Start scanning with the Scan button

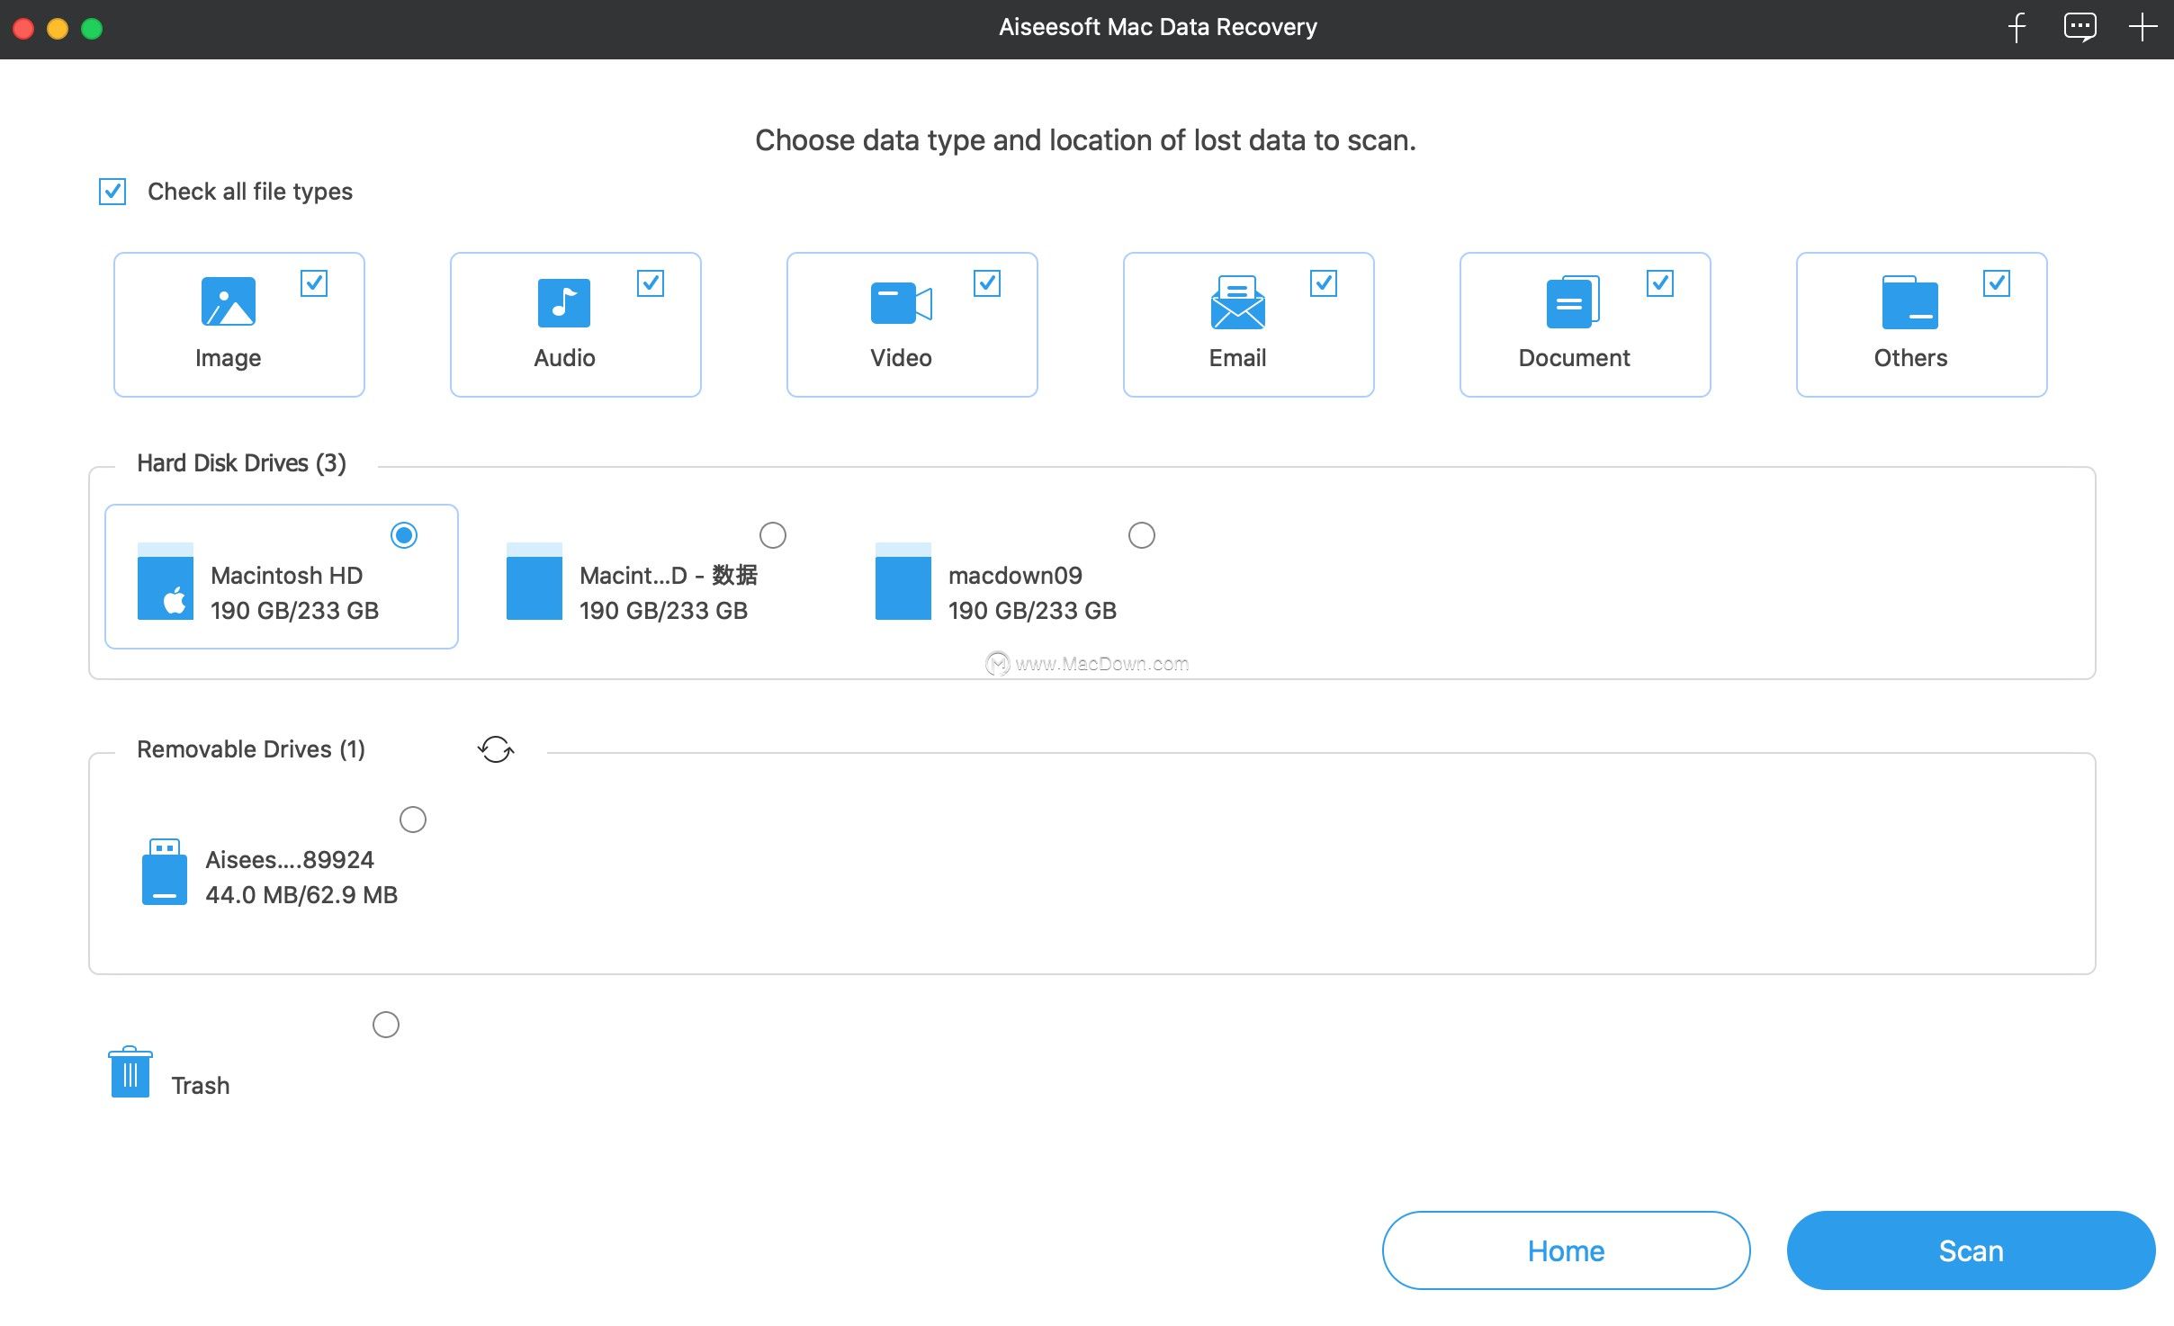point(1970,1250)
